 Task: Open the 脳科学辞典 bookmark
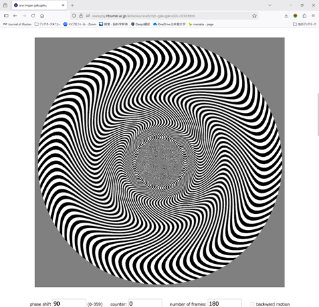pyautogui.click(x=113, y=24)
